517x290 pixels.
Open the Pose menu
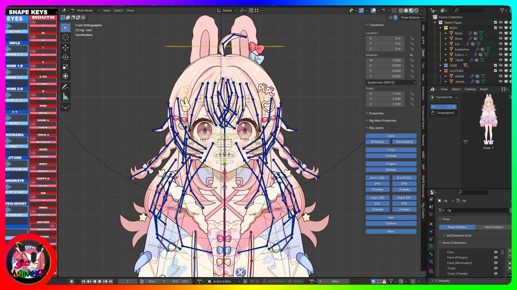pos(130,10)
